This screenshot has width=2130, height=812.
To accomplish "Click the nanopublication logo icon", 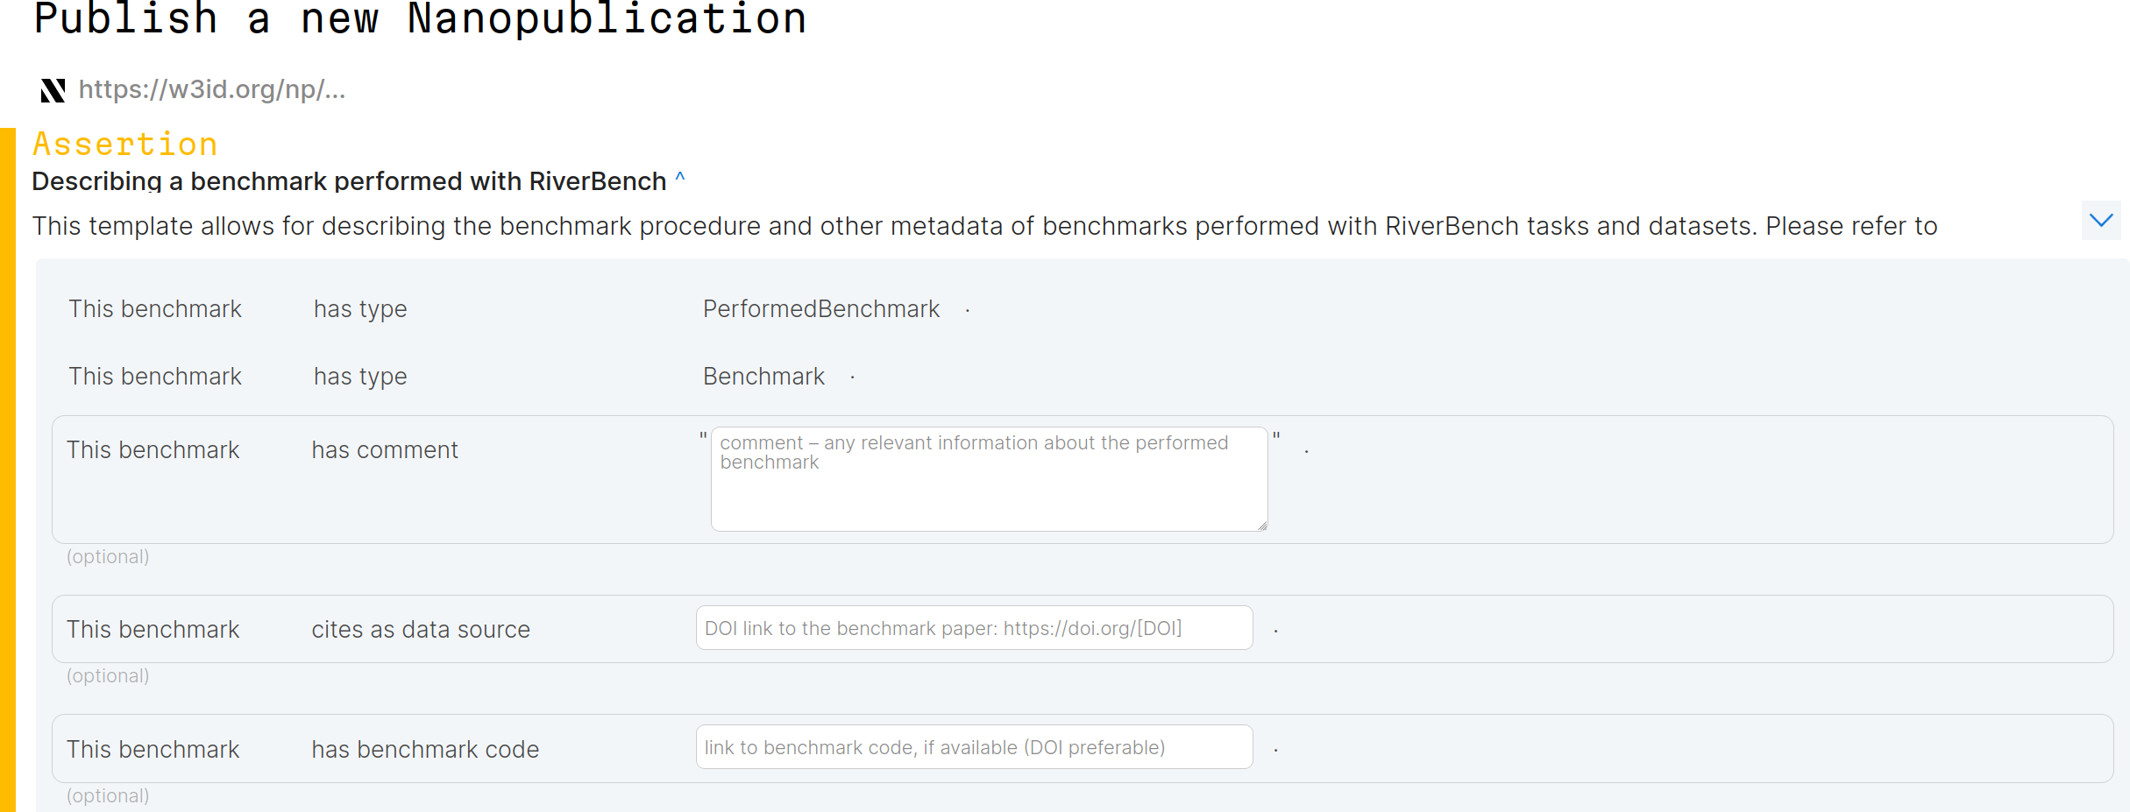I will click(x=53, y=90).
